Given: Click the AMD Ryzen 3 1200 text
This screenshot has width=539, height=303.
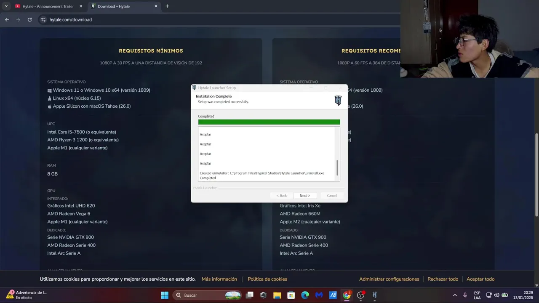Looking at the screenshot, I should pos(83,140).
